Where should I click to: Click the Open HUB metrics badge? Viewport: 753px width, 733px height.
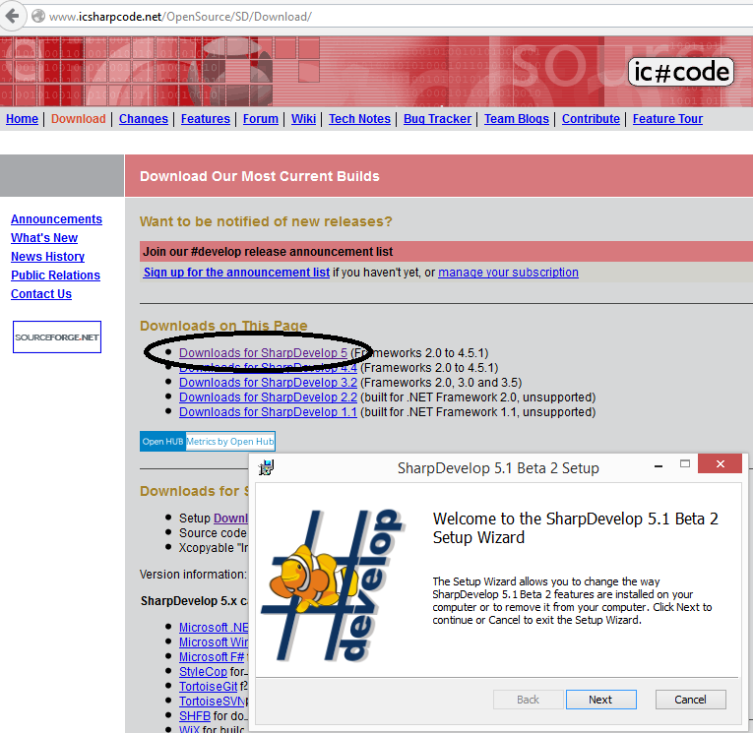207,442
